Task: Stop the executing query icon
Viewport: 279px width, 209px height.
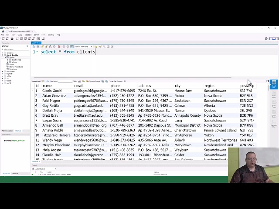Action: 54,47
